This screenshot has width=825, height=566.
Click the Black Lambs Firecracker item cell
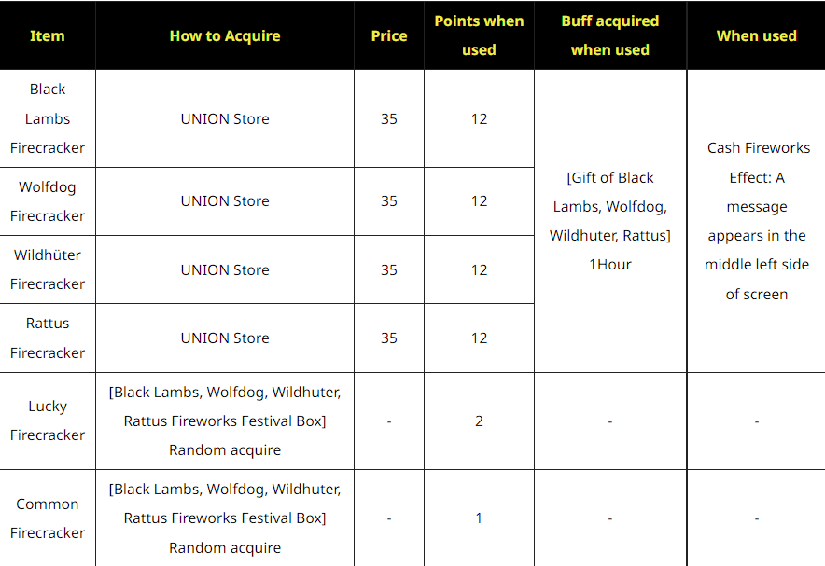[x=48, y=118]
